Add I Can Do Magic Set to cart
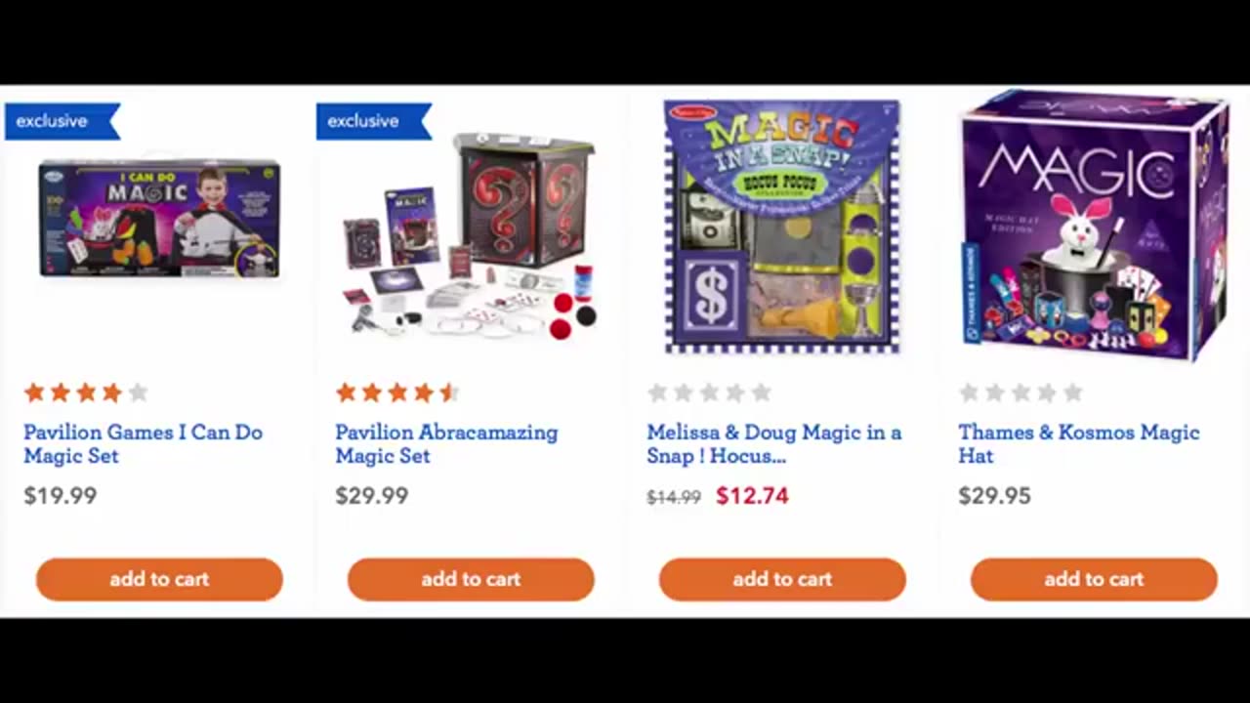 coord(159,579)
